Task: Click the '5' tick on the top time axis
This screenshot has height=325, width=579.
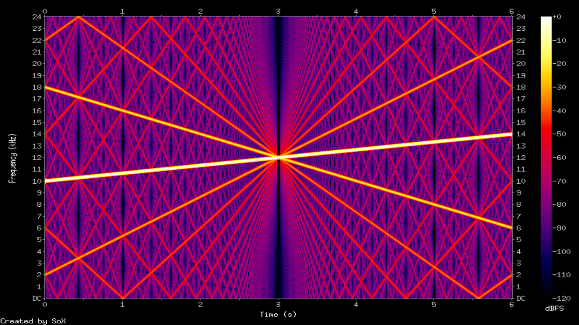Action: (x=434, y=10)
